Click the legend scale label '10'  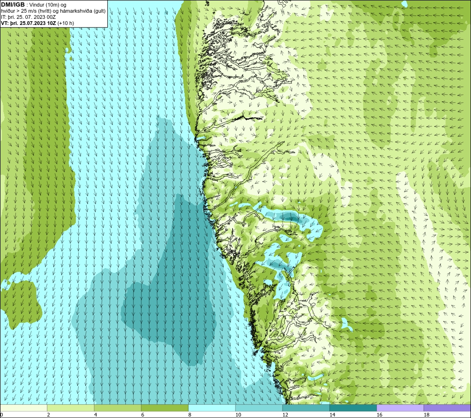[x=238, y=415]
